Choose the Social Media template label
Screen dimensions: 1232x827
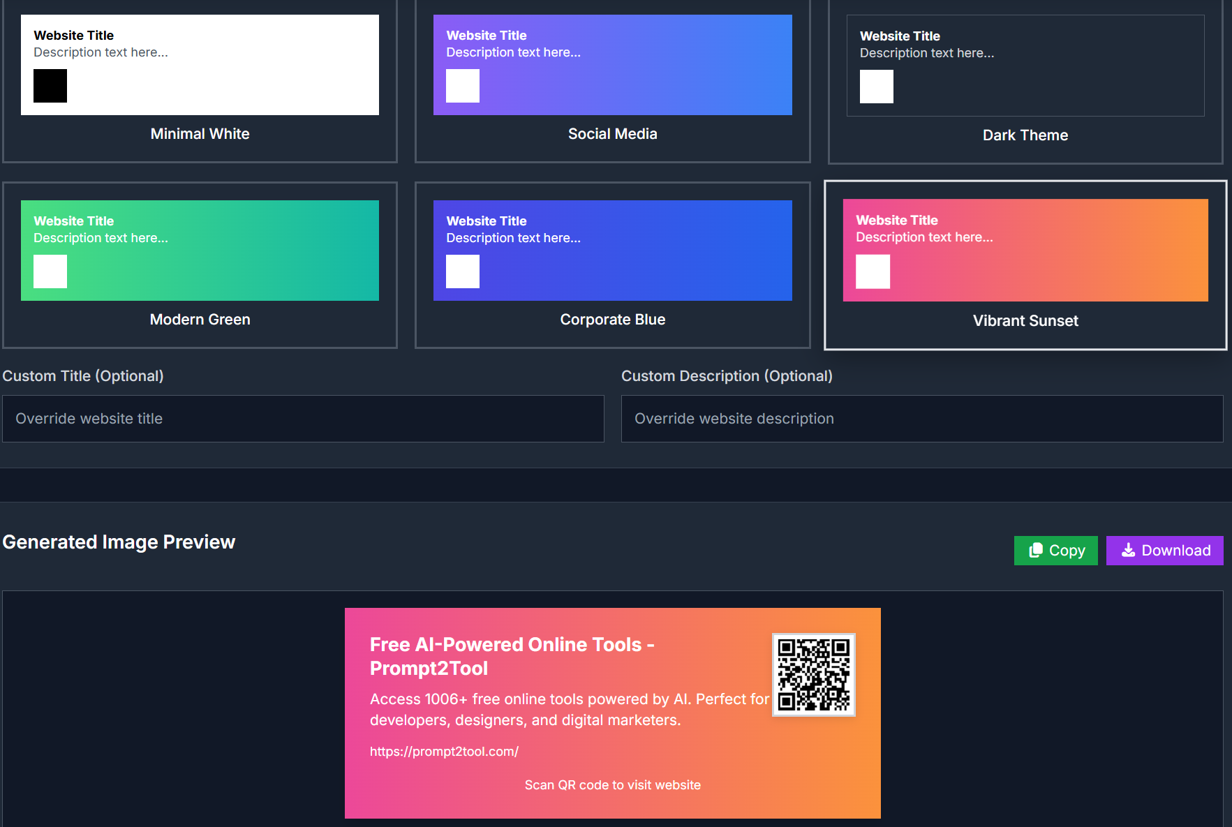pyautogui.click(x=612, y=134)
